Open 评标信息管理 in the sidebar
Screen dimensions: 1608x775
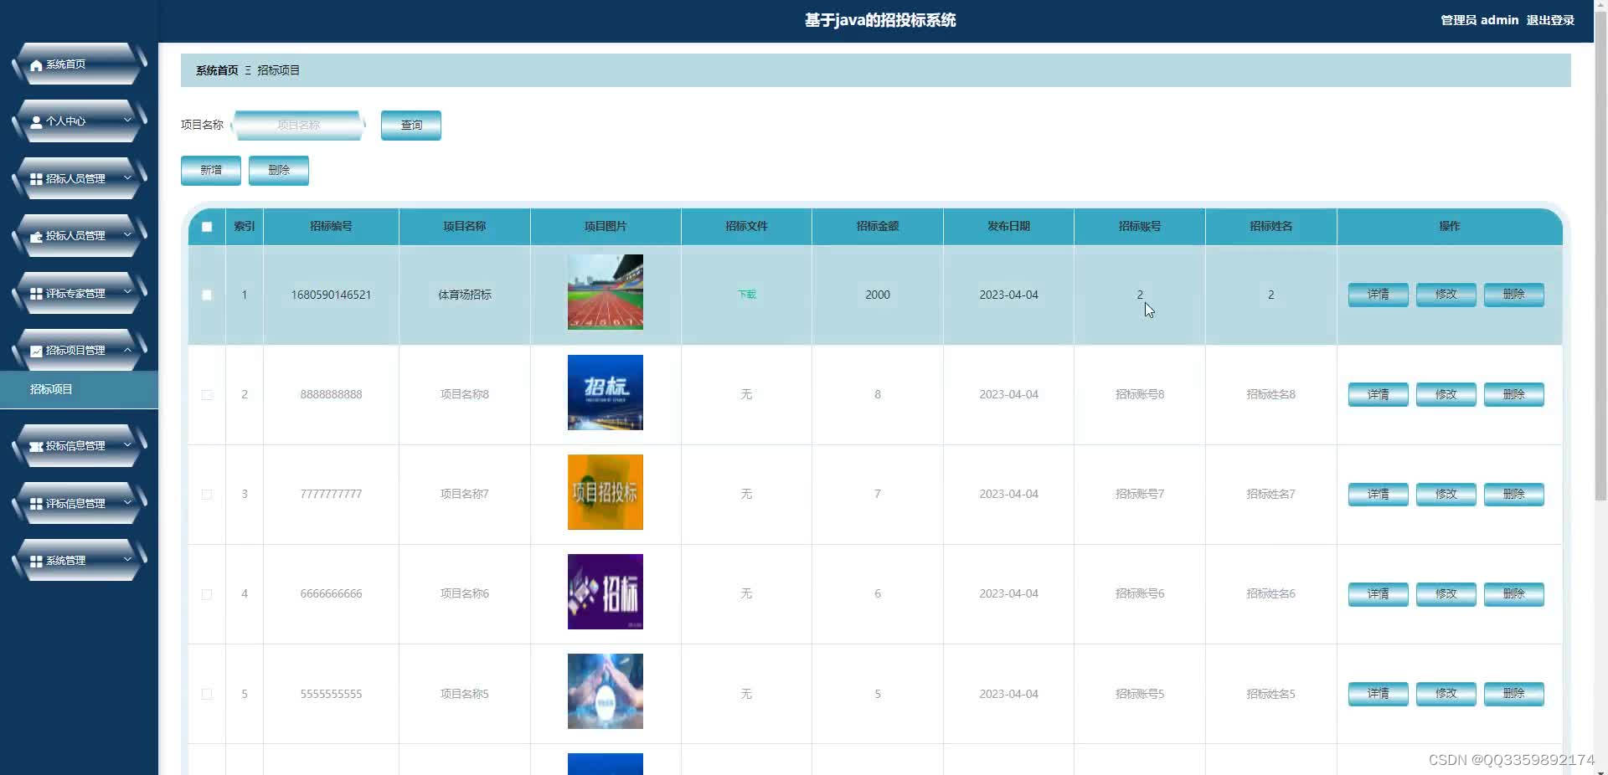coord(80,503)
